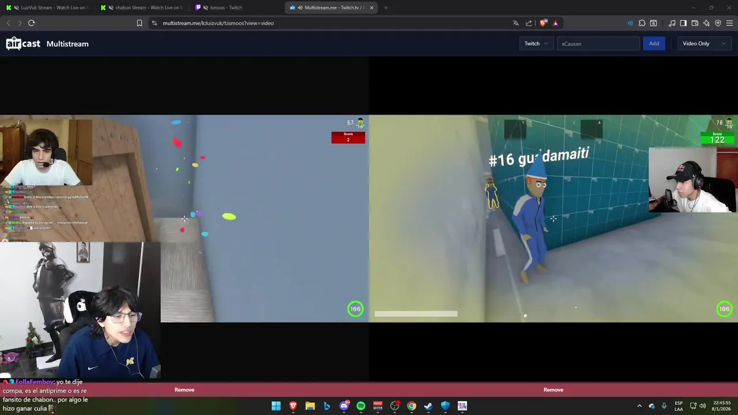Open the Leo AI sparkle icon
The image size is (738, 415).
coord(706,23)
